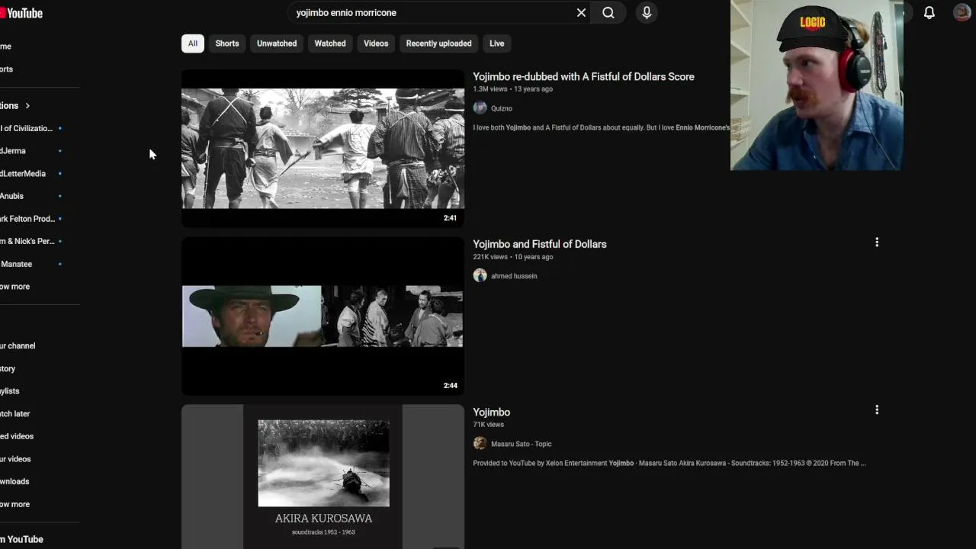Image resolution: width=976 pixels, height=549 pixels.
Task: Click the magnifying glass search button
Action: [608, 12]
